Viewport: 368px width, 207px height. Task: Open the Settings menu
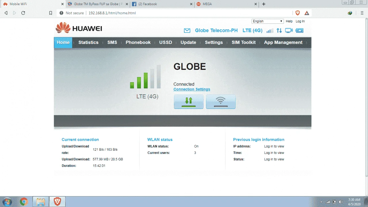coord(214,43)
